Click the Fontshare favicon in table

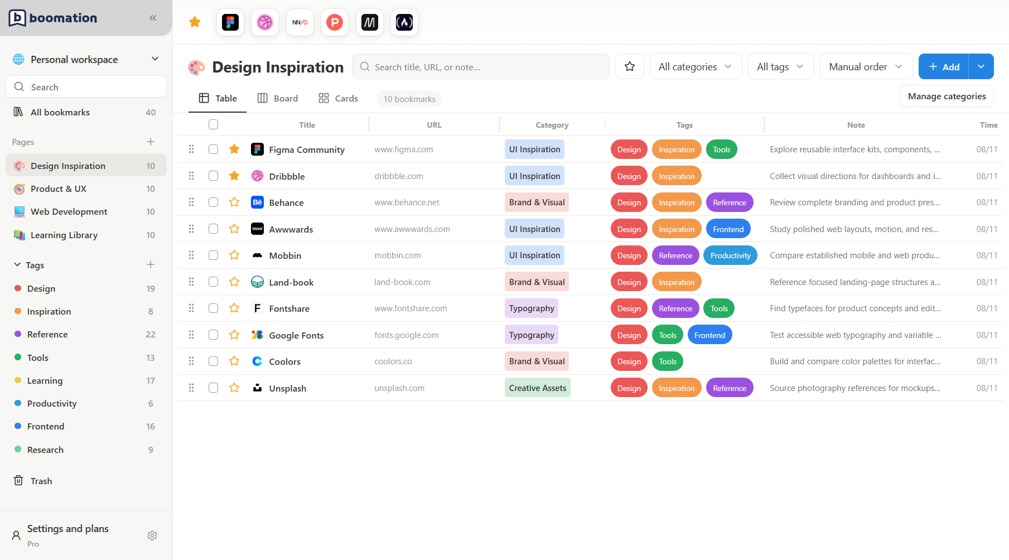[x=257, y=308]
